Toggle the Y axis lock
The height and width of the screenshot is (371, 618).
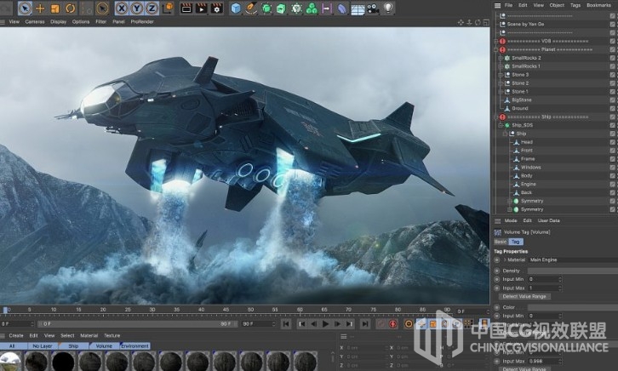pos(137,9)
